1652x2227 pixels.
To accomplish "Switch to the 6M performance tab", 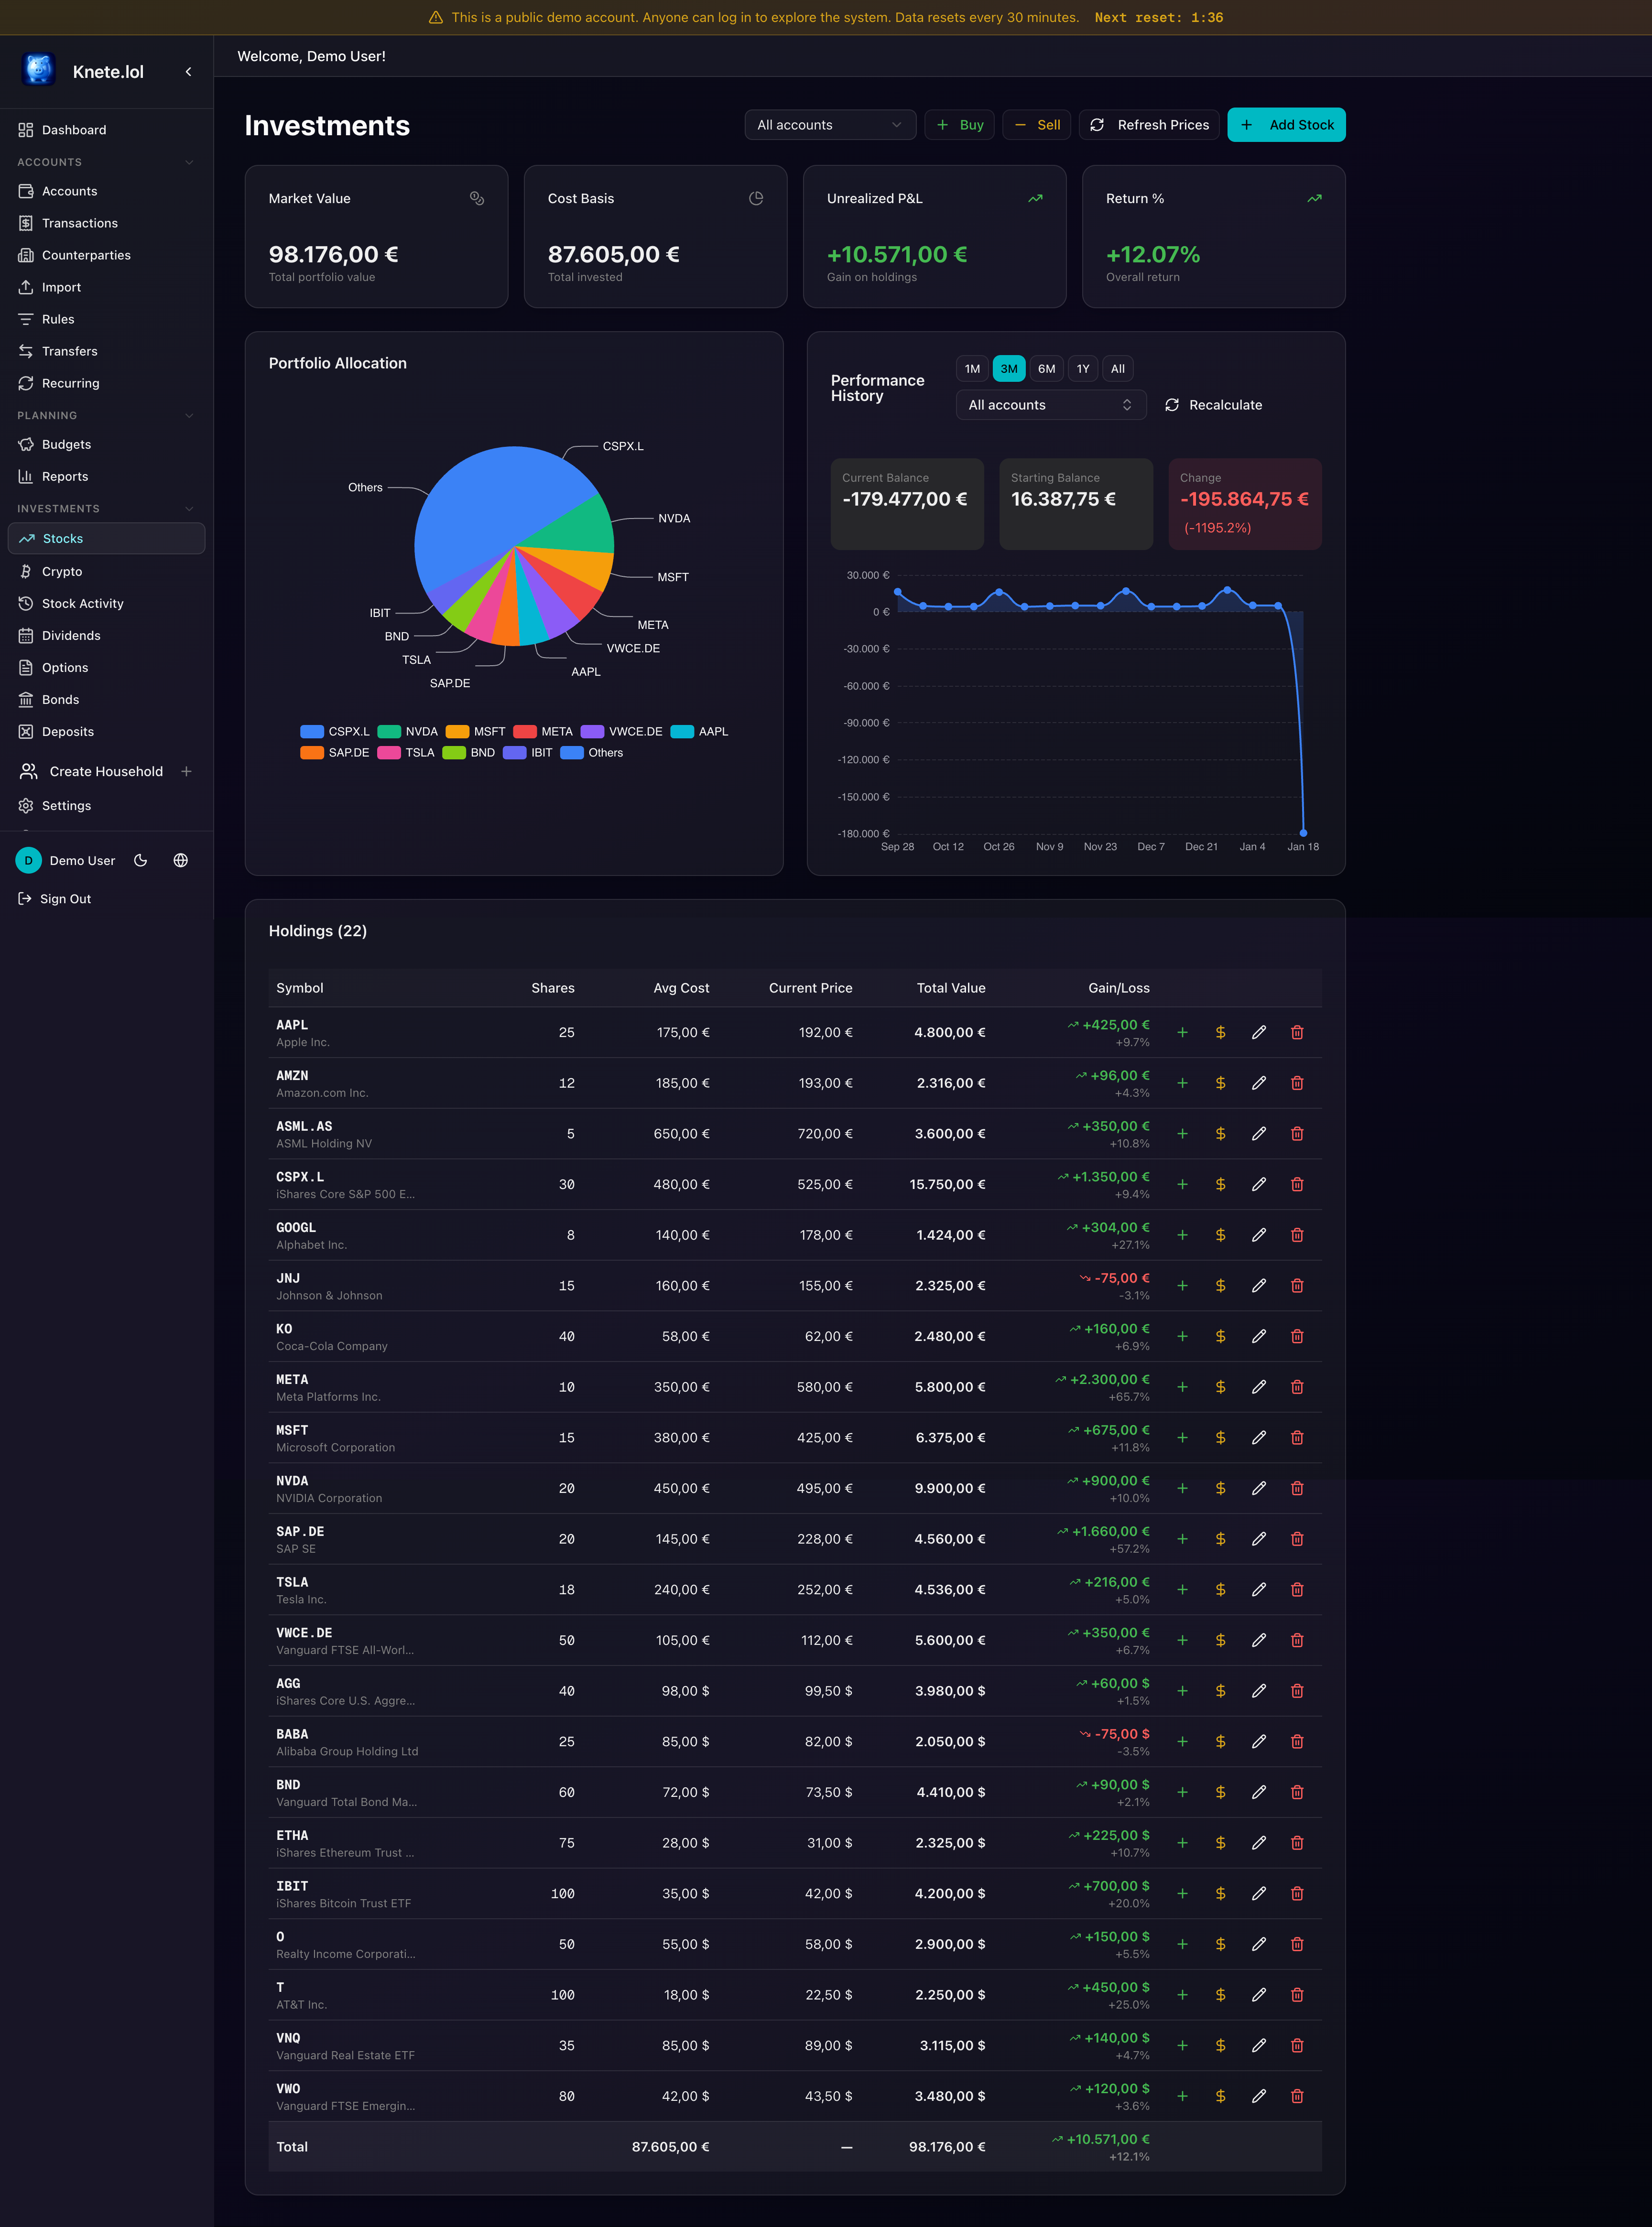I will click(x=1045, y=368).
